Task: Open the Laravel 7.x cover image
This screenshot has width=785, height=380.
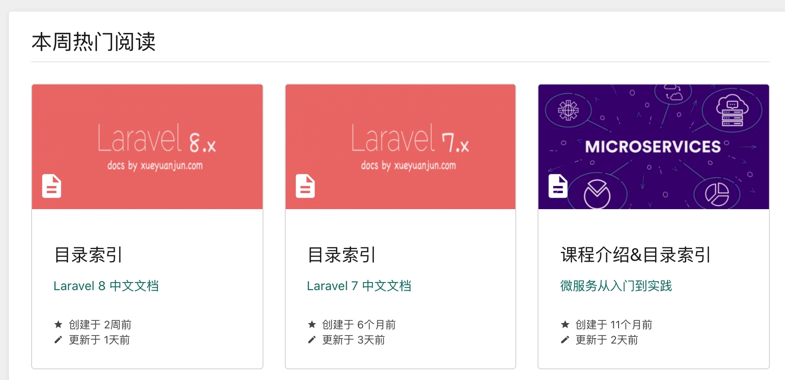Action: pyautogui.click(x=401, y=147)
